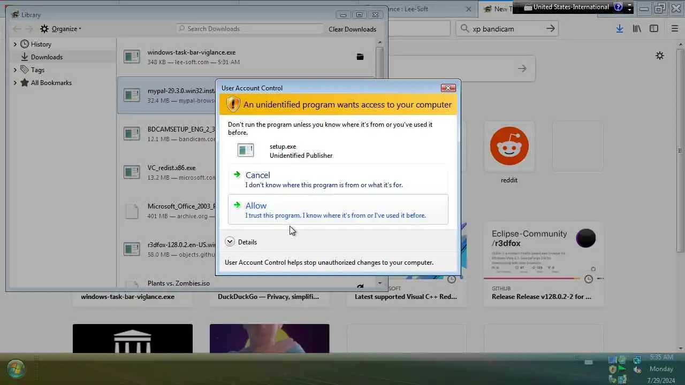The width and height of the screenshot is (685, 385).
Task: Click r3dfox installer file icon
Action: (132, 249)
